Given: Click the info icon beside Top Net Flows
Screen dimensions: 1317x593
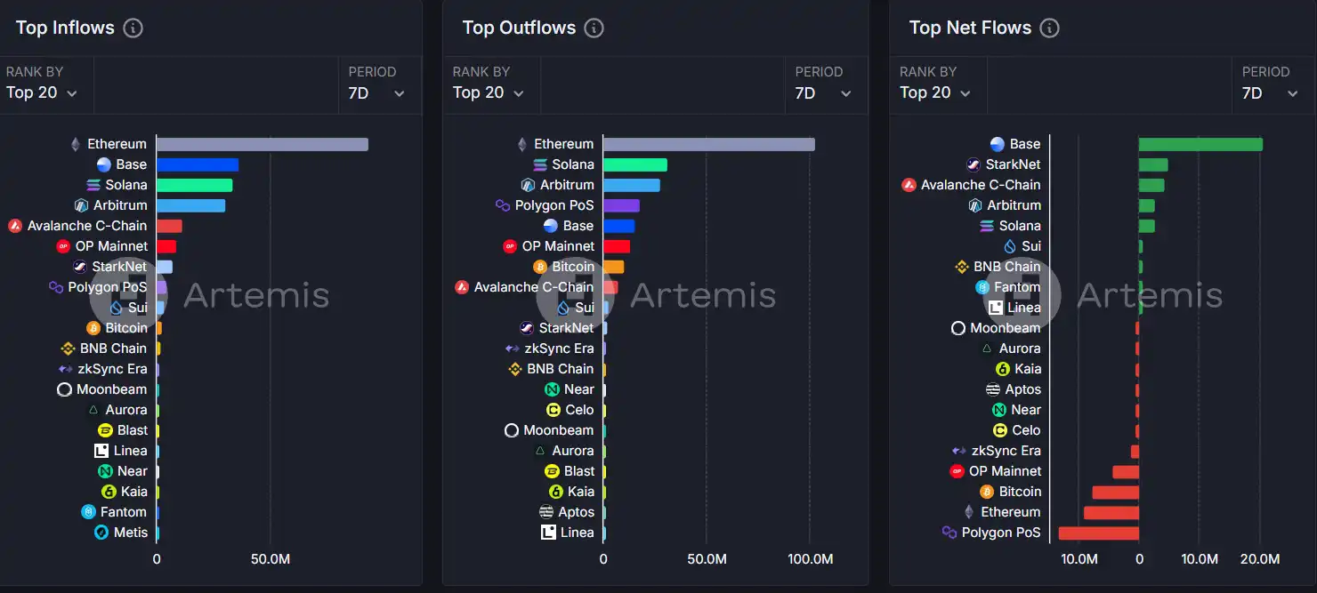Looking at the screenshot, I should [1049, 28].
